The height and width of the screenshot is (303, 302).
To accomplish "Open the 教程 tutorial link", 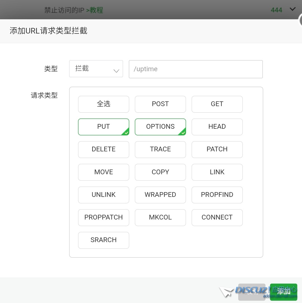I will (x=95, y=10).
